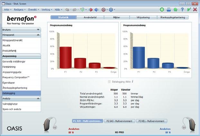Open Generella inställningar in sidebar
Screen dimensions: 200x136
point(22,61)
